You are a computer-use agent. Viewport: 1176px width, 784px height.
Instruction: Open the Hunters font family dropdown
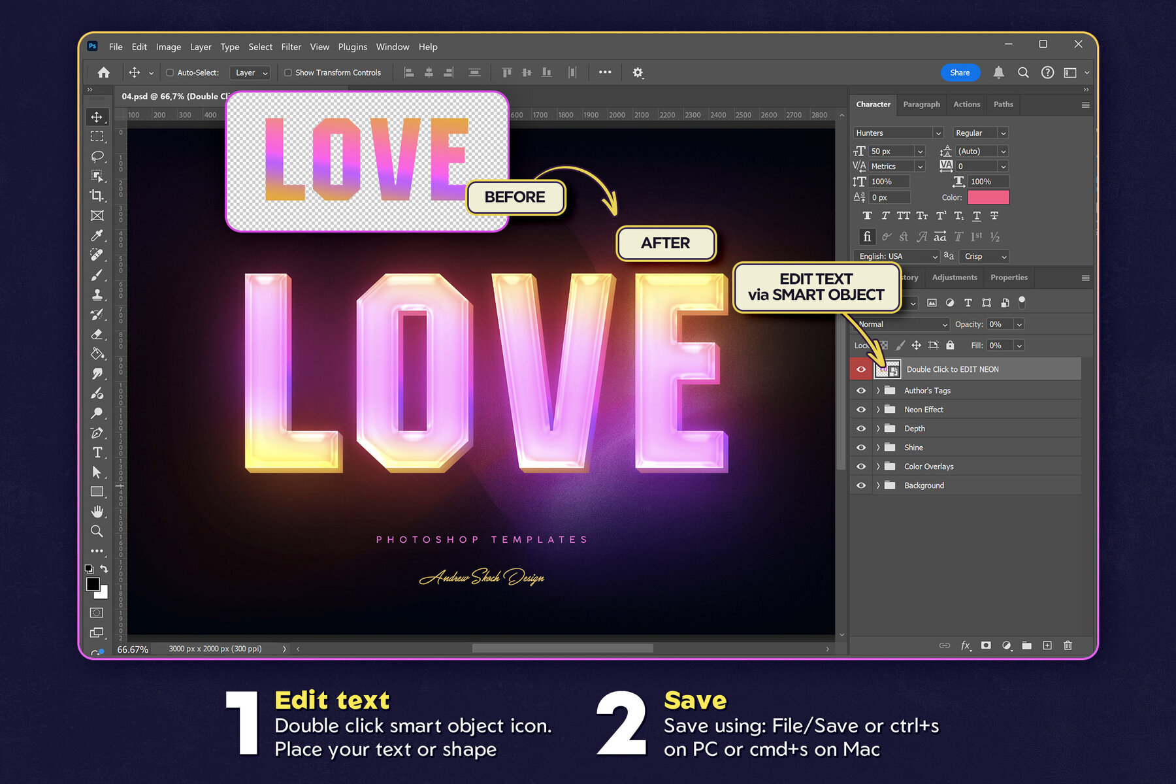[x=897, y=133]
